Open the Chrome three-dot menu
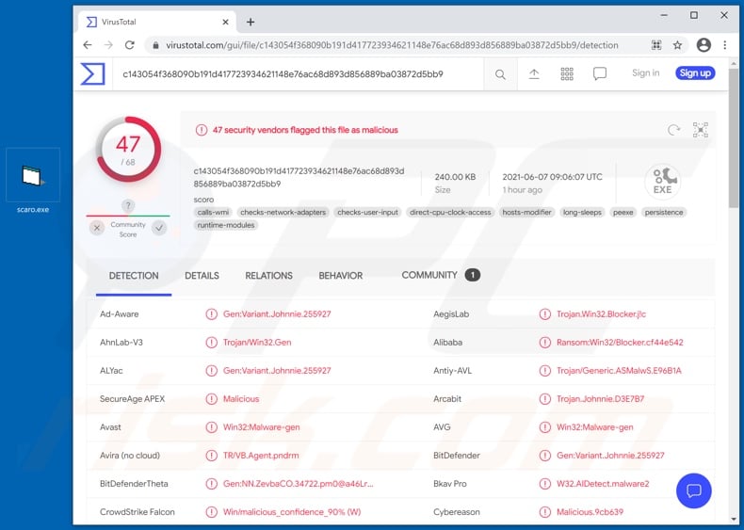Viewport: 744px width, 530px height. [724, 45]
